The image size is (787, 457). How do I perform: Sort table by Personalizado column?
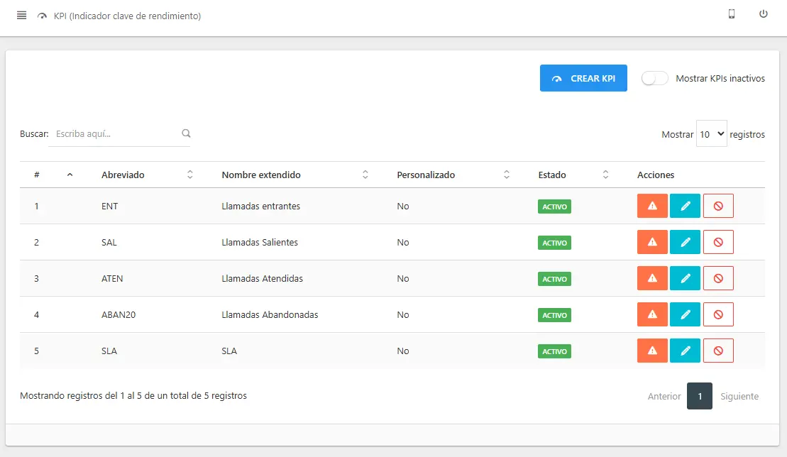pyautogui.click(x=453, y=175)
